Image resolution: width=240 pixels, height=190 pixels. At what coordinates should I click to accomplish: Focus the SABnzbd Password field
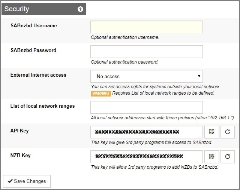click(147, 52)
